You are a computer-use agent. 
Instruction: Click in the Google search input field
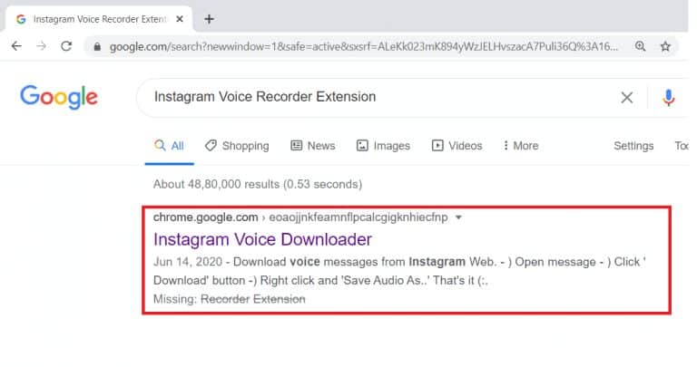coord(378,97)
